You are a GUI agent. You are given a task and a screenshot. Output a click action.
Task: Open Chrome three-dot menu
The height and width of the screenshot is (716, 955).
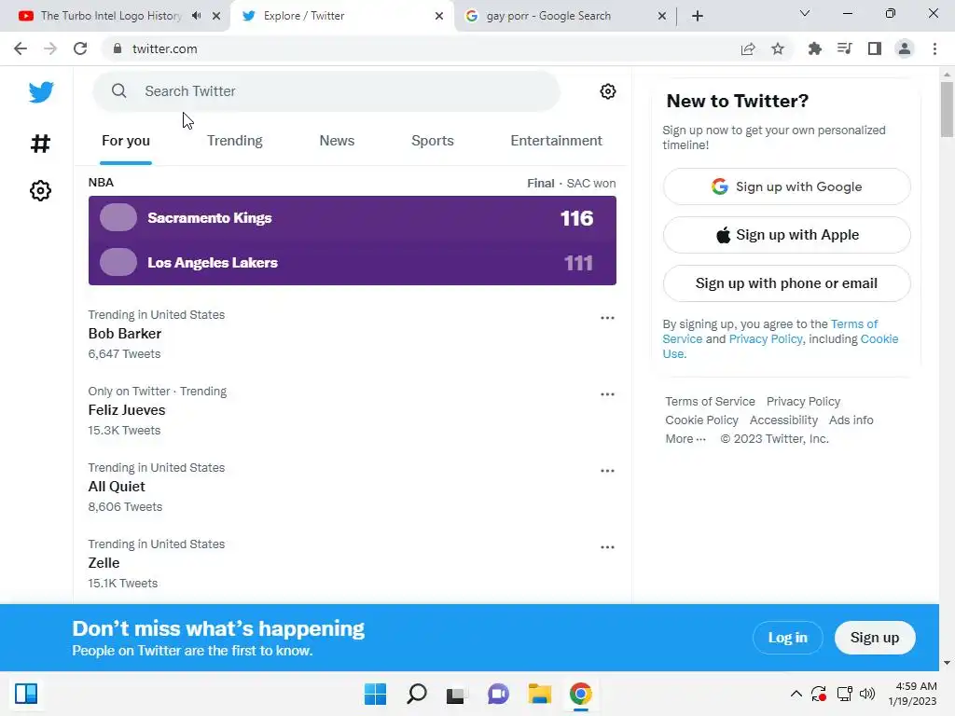point(934,48)
